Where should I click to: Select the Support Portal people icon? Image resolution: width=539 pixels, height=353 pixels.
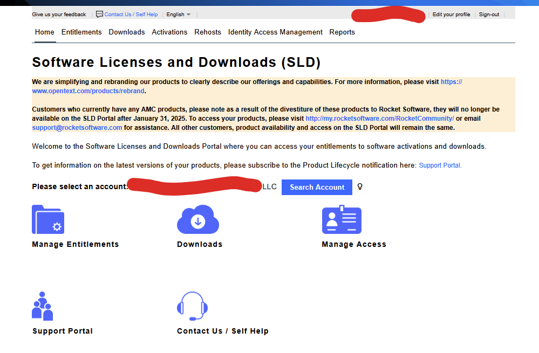[x=42, y=306]
